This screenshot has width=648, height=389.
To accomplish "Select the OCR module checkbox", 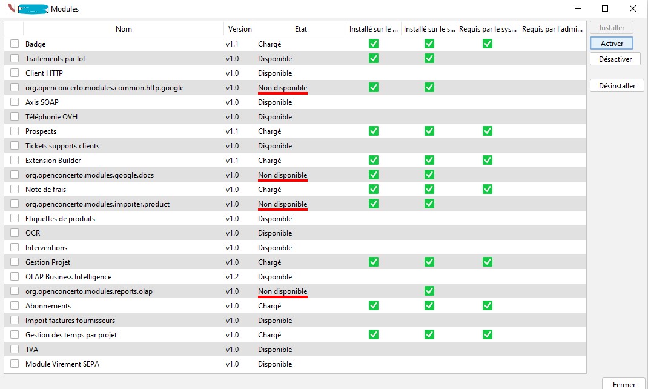I will pos(15,233).
